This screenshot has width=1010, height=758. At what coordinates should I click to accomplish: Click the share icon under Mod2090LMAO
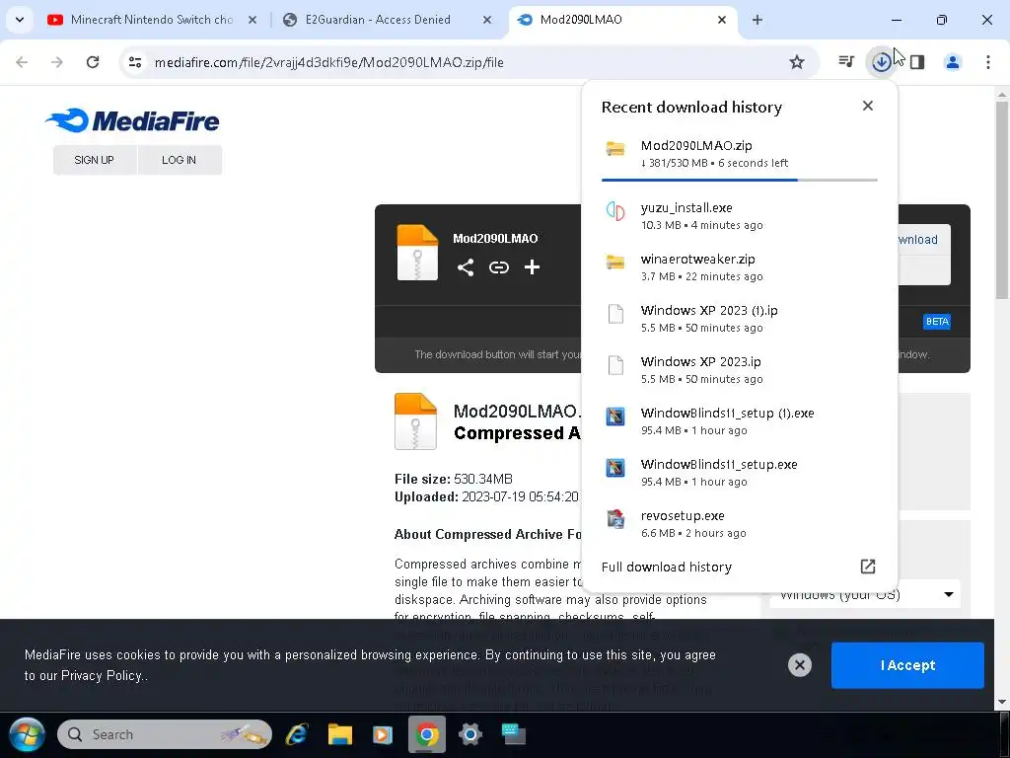466,266
